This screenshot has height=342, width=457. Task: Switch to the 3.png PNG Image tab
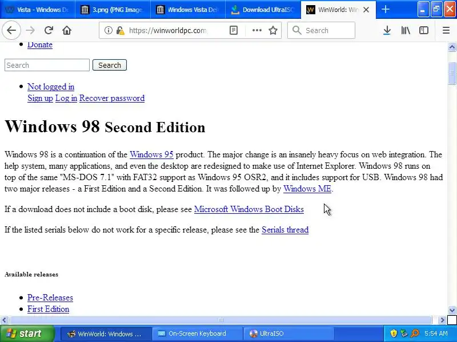pyautogui.click(x=113, y=10)
